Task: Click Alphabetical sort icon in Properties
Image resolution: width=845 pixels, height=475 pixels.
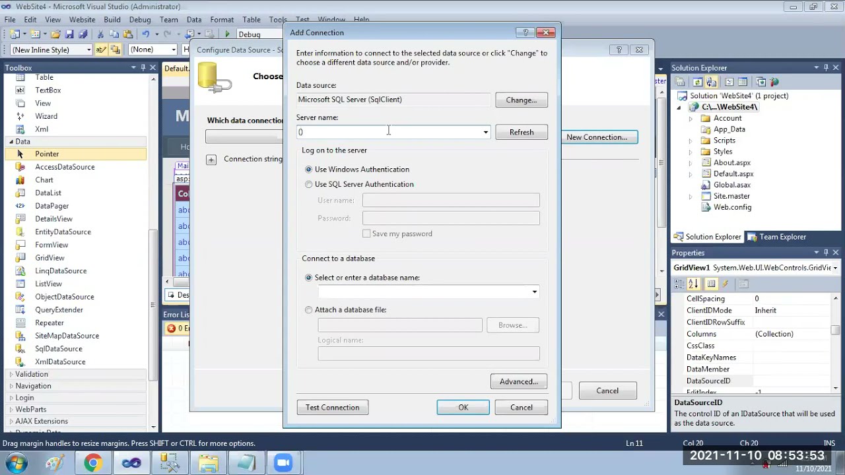Action: pos(693,284)
